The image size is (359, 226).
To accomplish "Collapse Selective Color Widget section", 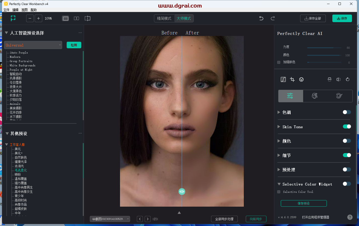I will click(279, 184).
